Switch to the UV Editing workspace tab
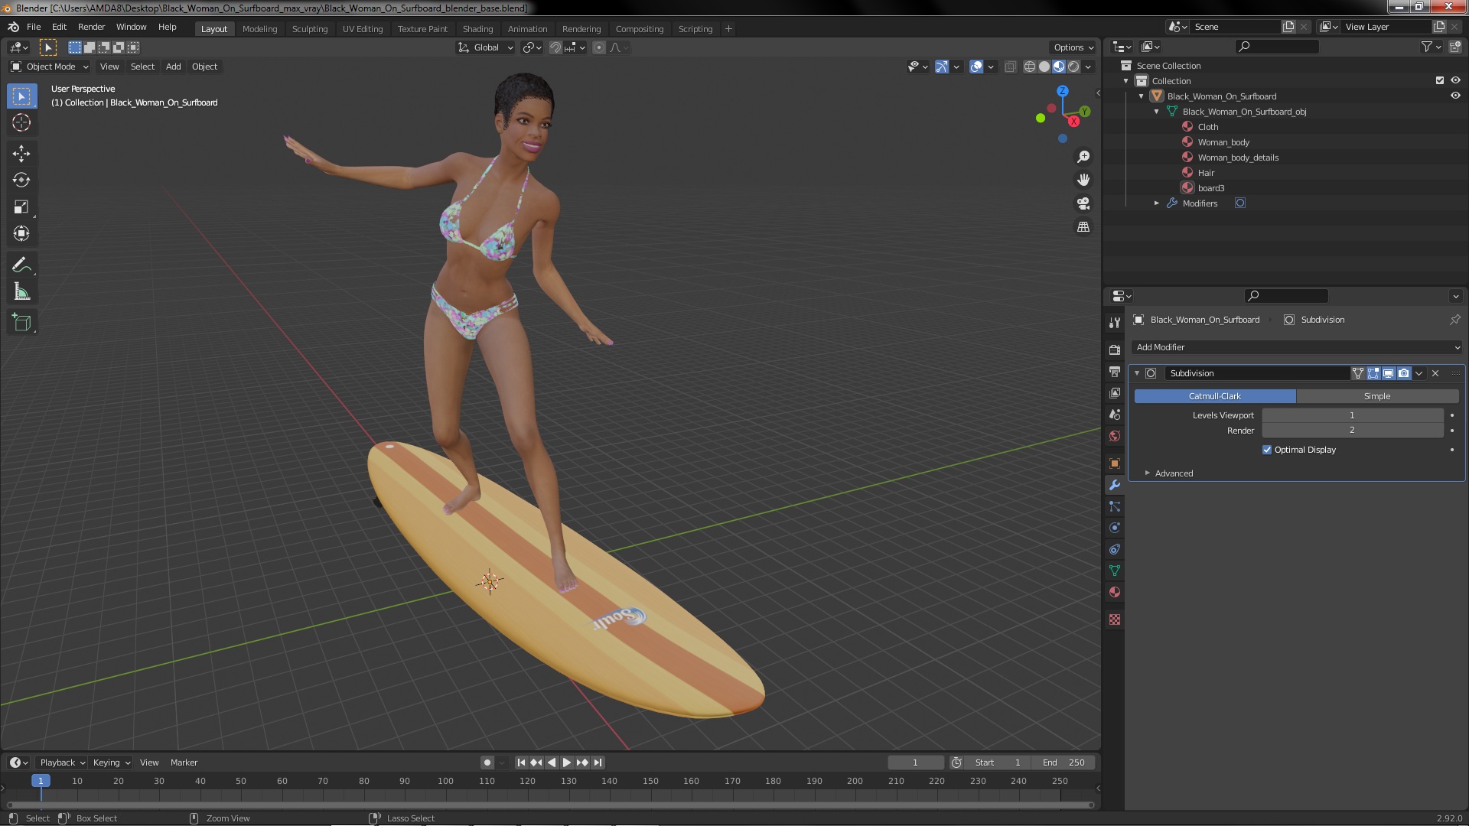 [363, 29]
